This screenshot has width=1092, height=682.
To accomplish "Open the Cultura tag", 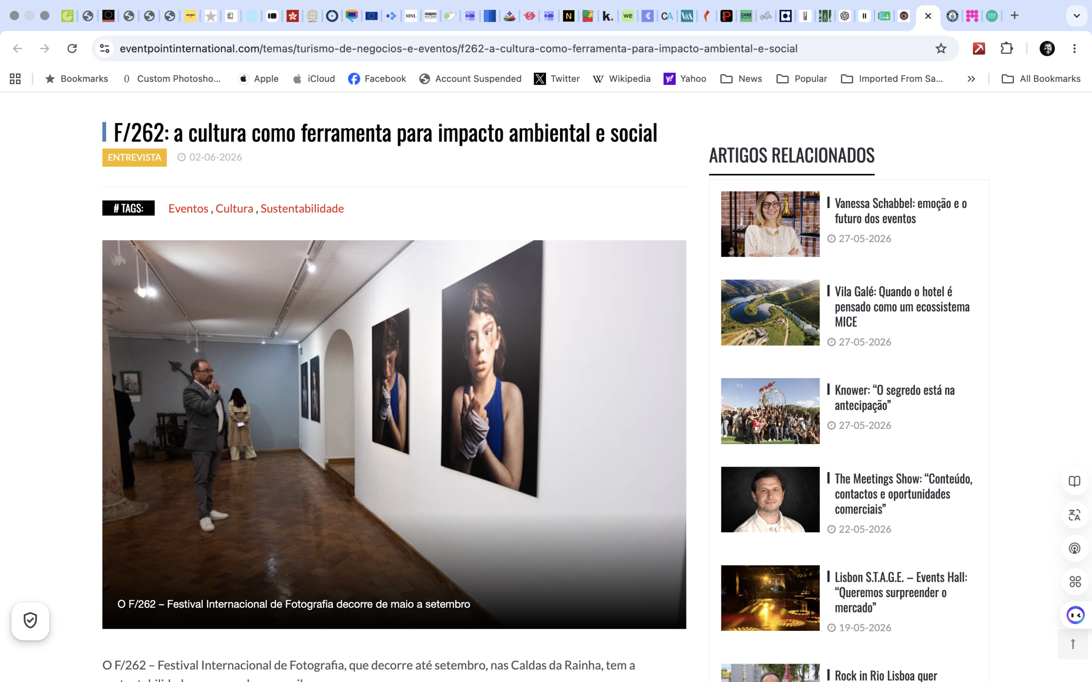I will coord(235,208).
